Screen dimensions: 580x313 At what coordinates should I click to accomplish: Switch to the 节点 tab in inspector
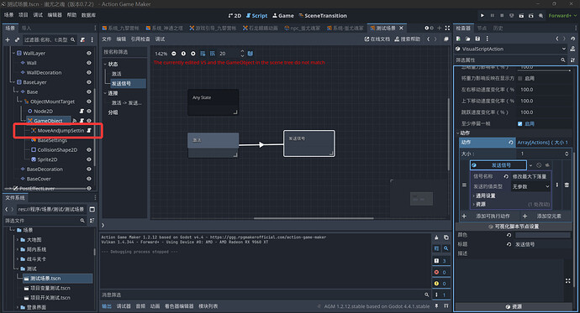click(482, 28)
